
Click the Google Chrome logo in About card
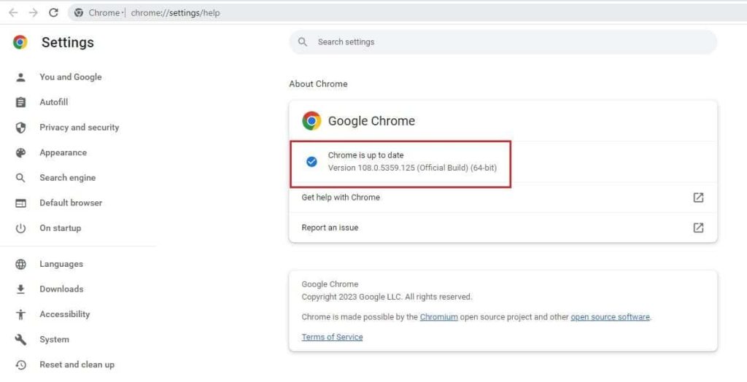[311, 121]
